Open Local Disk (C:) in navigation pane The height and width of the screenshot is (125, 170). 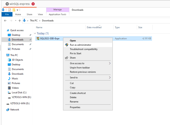point(19,92)
